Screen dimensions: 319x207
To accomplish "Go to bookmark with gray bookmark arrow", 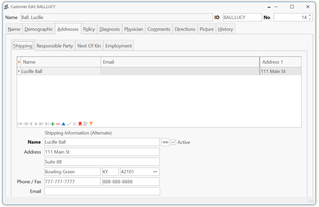I will [x=86, y=124].
